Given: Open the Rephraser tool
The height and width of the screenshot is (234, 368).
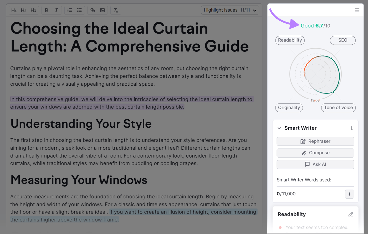Looking at the screenshot, I should pyautogui.click(x=315, y=141).
